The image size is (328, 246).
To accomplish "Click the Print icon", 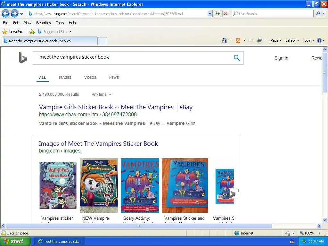I will tap(259, 41).
